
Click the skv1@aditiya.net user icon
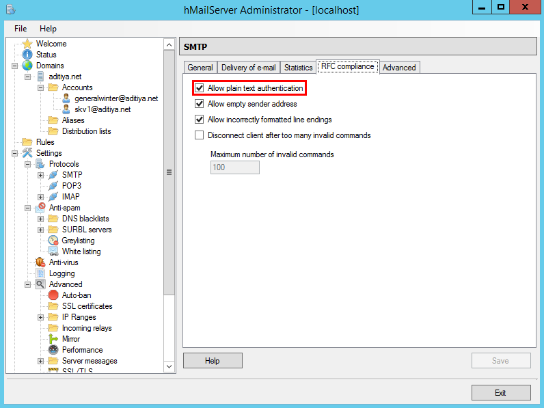tap(66, 109)
